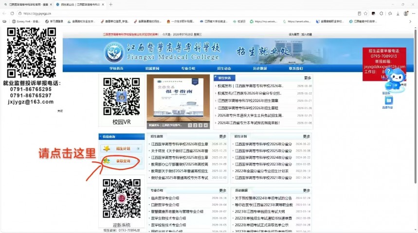Switch slideshow to slide 3
Image resolution: width=418 pixels, height=233 pixels.
point(200,125)
